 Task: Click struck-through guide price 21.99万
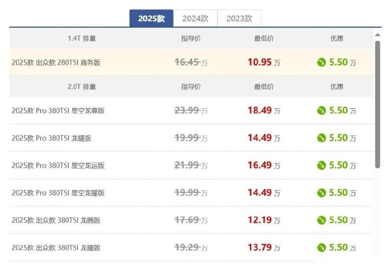click(x=191, y=165)
